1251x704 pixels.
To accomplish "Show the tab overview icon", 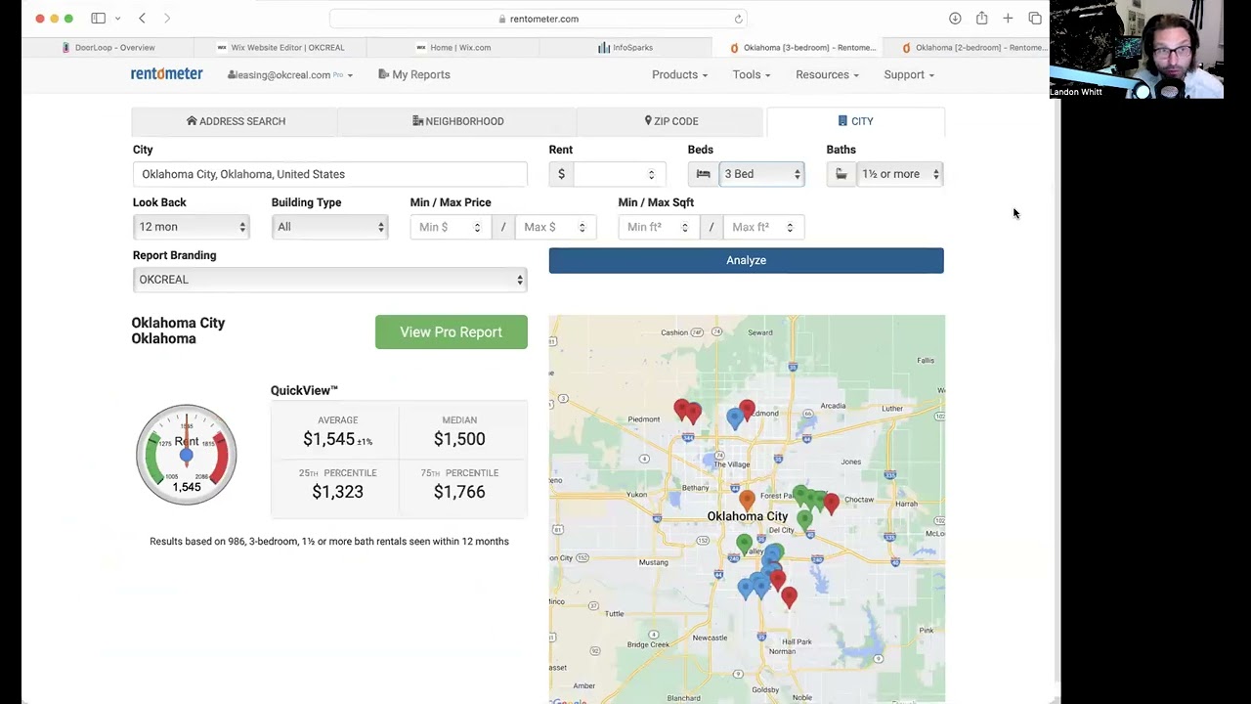I will pyautogui.click(x=1035, y=19).
